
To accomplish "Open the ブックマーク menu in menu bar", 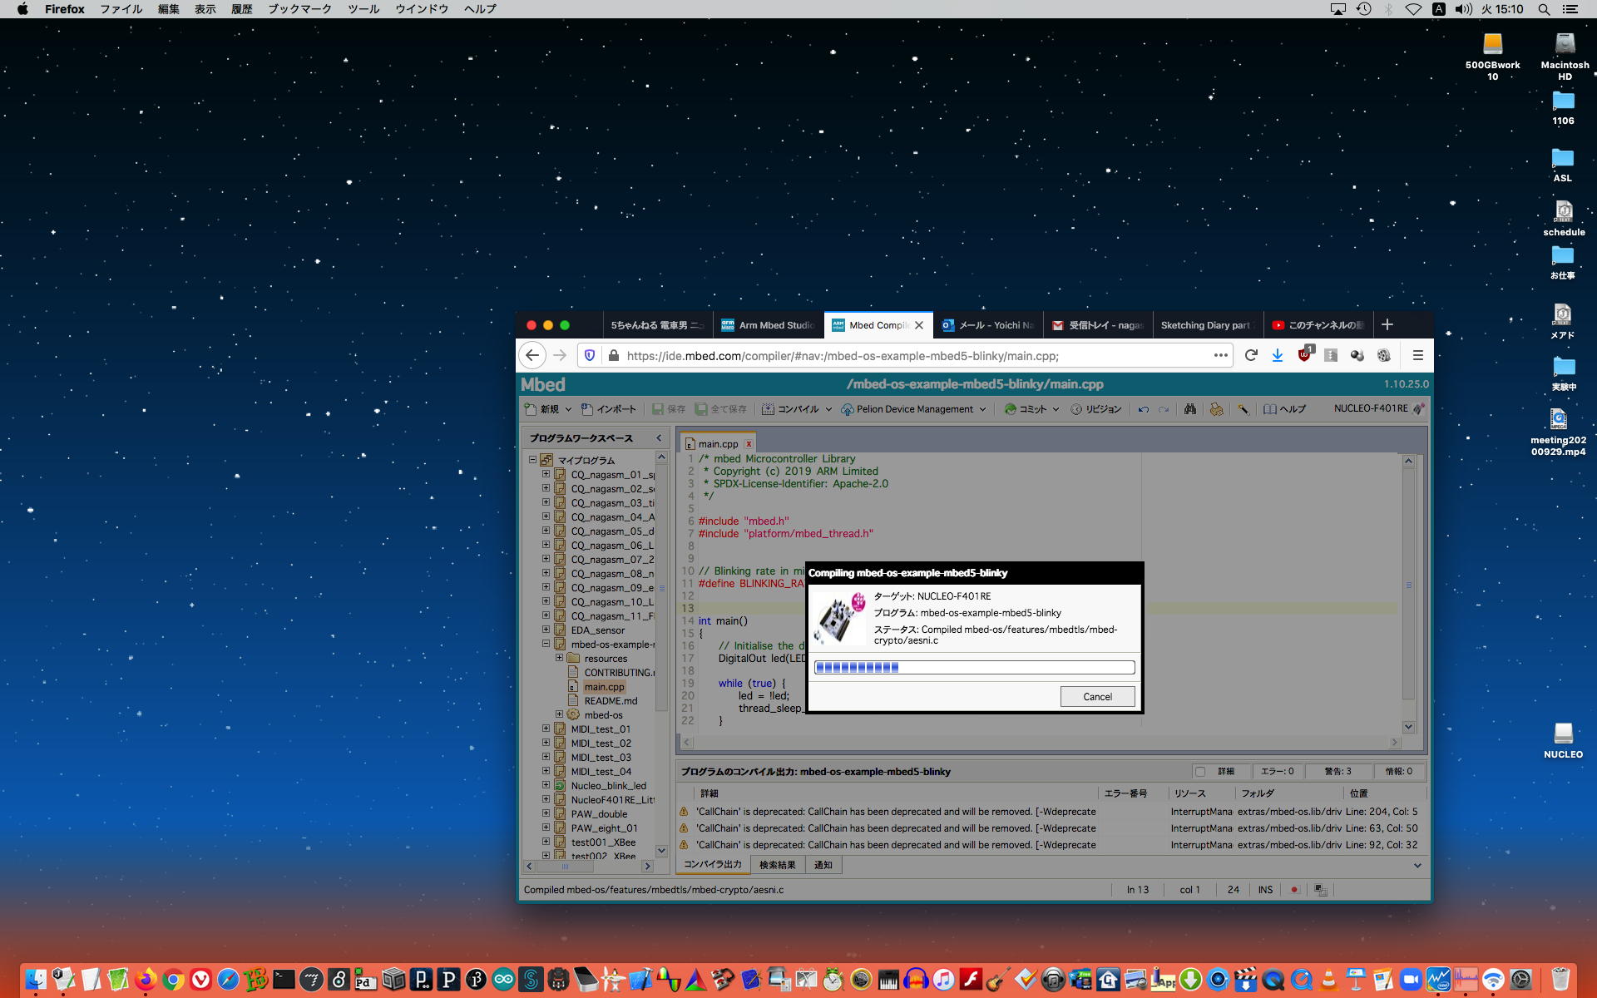I will (299, 9).
